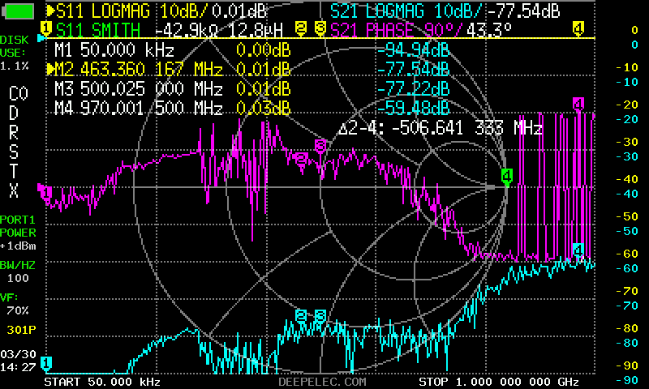Select the M2 463.360 167 MHz marker row
Screen dimensions: 649x389
point(248,70)
